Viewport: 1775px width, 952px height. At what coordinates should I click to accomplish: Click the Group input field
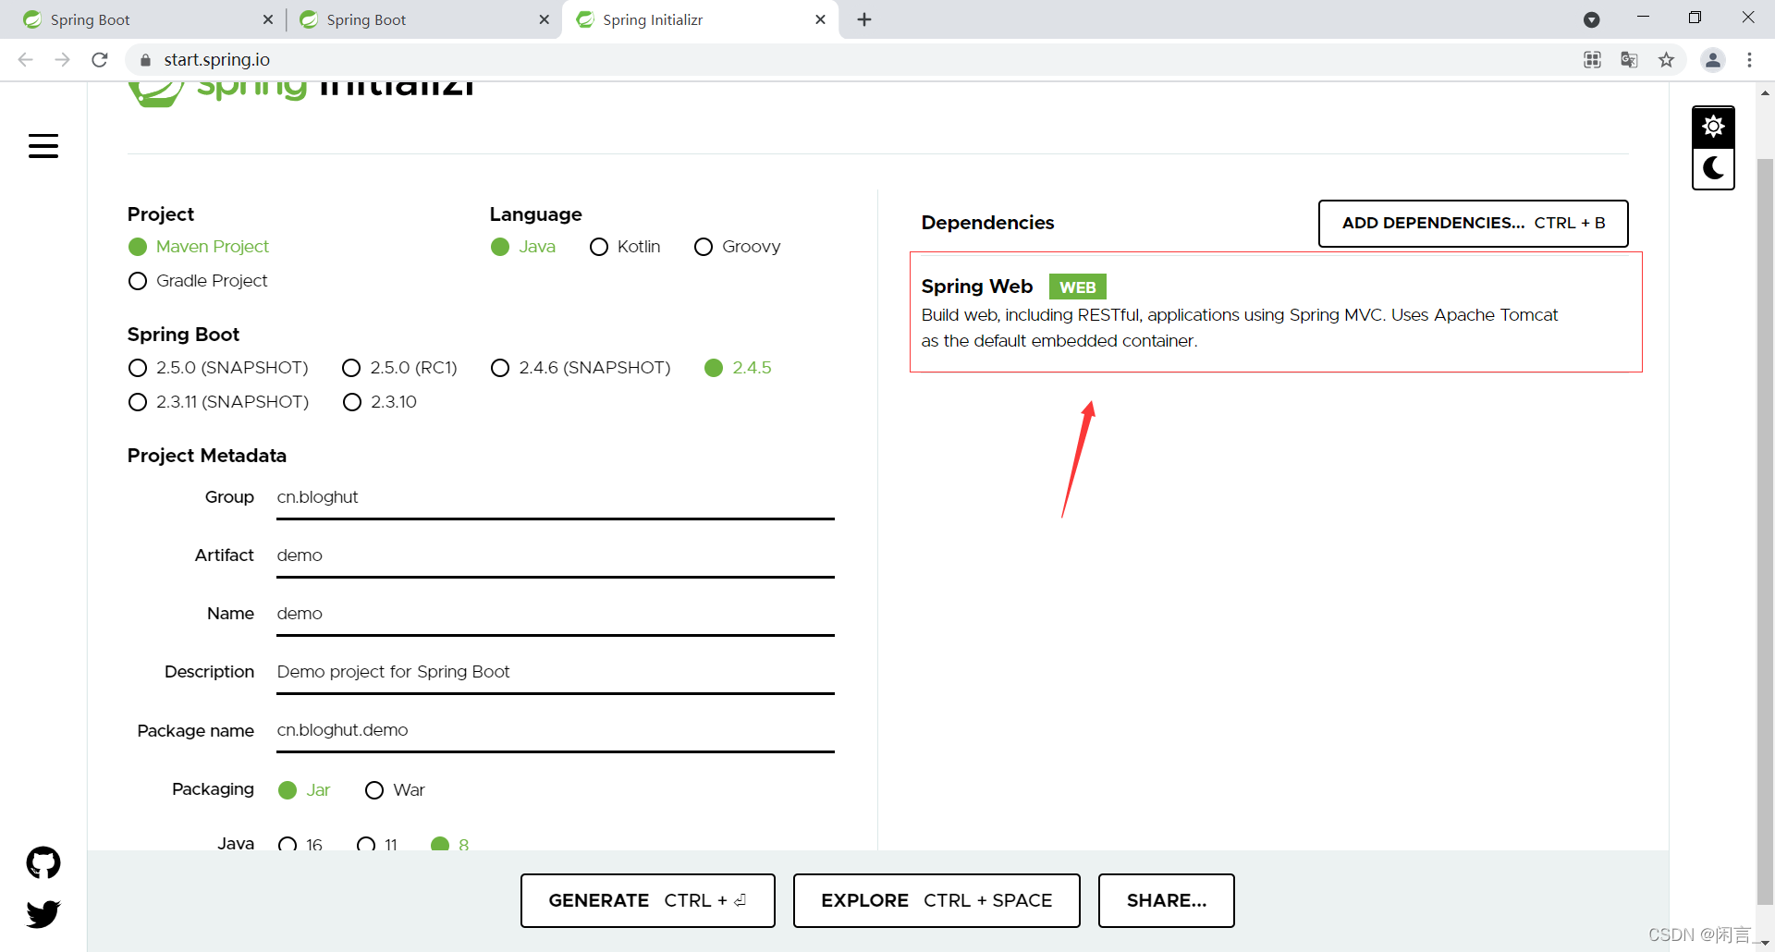click(556, 498)
